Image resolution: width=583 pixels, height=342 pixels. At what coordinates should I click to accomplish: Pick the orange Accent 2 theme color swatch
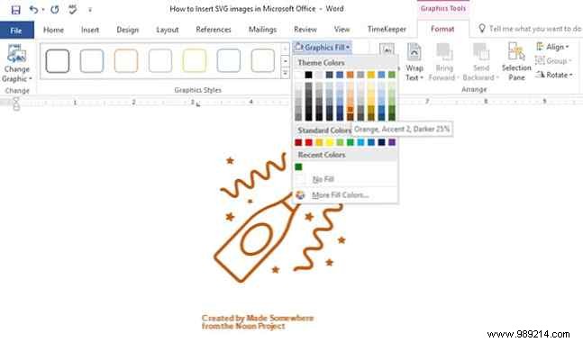[351, 75]
